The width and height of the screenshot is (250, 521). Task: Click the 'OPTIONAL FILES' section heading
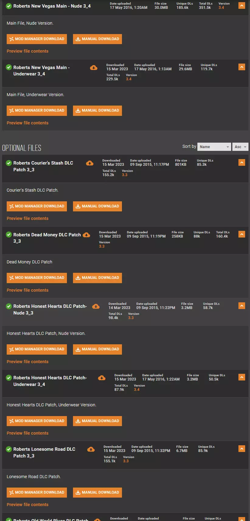22,148
